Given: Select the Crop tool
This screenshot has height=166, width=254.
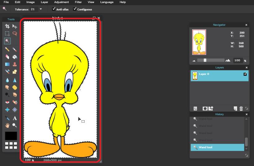Looking at the screenshot, I should click(x=7, y=26).
